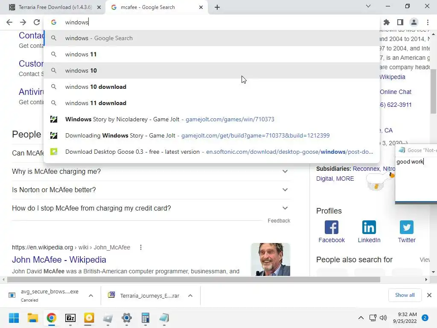
Task: Open clock showing 9:32 AM 9/25/2022
Action: pos(405,318)
